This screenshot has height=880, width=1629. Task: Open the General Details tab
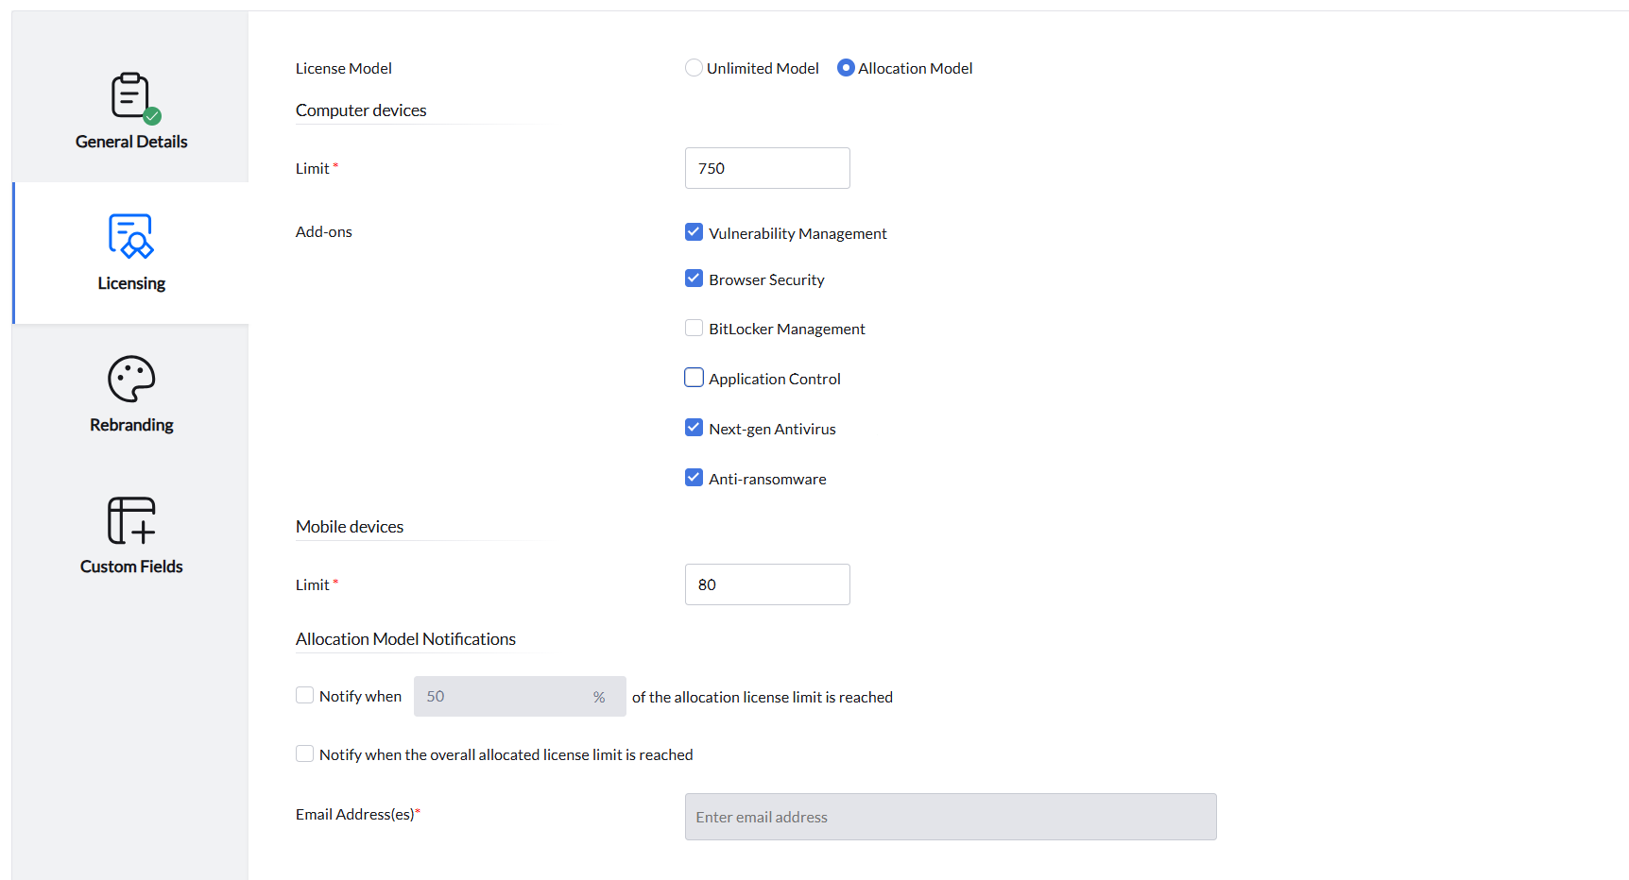(x=131, y=142)
